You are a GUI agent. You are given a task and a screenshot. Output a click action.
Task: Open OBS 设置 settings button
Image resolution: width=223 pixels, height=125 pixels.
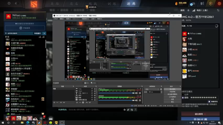click(x=172, y=99)
